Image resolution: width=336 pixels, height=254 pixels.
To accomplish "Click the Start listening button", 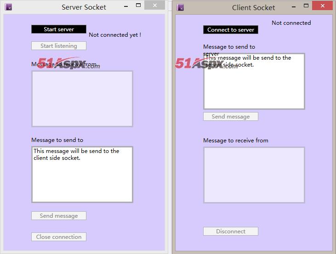I will [x=59, y=46].
